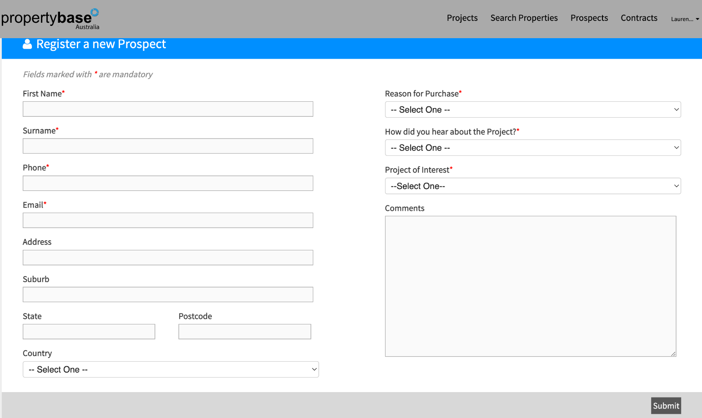Click the Propertybase Australia logo
Image resolution: width=702 pixels, height=418 pixels.
coord(50,19)
